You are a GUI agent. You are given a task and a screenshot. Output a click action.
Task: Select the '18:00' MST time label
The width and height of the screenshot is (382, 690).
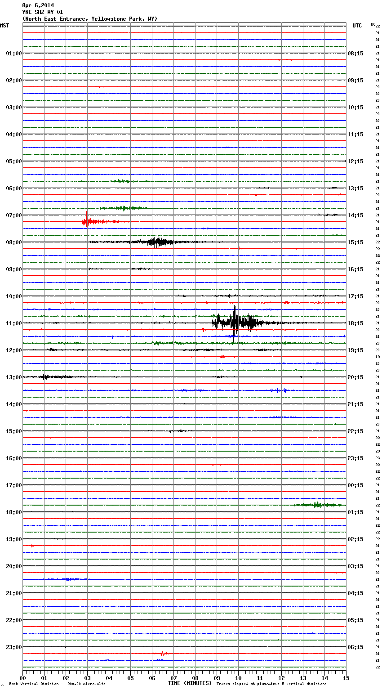click(14, 512)
